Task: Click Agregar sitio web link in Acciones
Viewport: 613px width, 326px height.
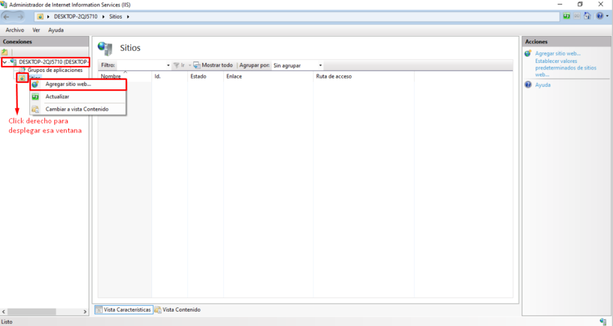Action: pyautogui.click(x=557, y=53)
